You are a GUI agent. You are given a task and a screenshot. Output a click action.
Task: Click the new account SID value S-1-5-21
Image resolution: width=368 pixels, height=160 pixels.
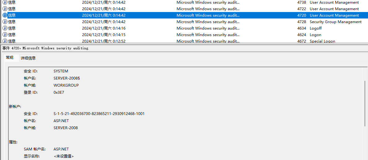[99, 114]
